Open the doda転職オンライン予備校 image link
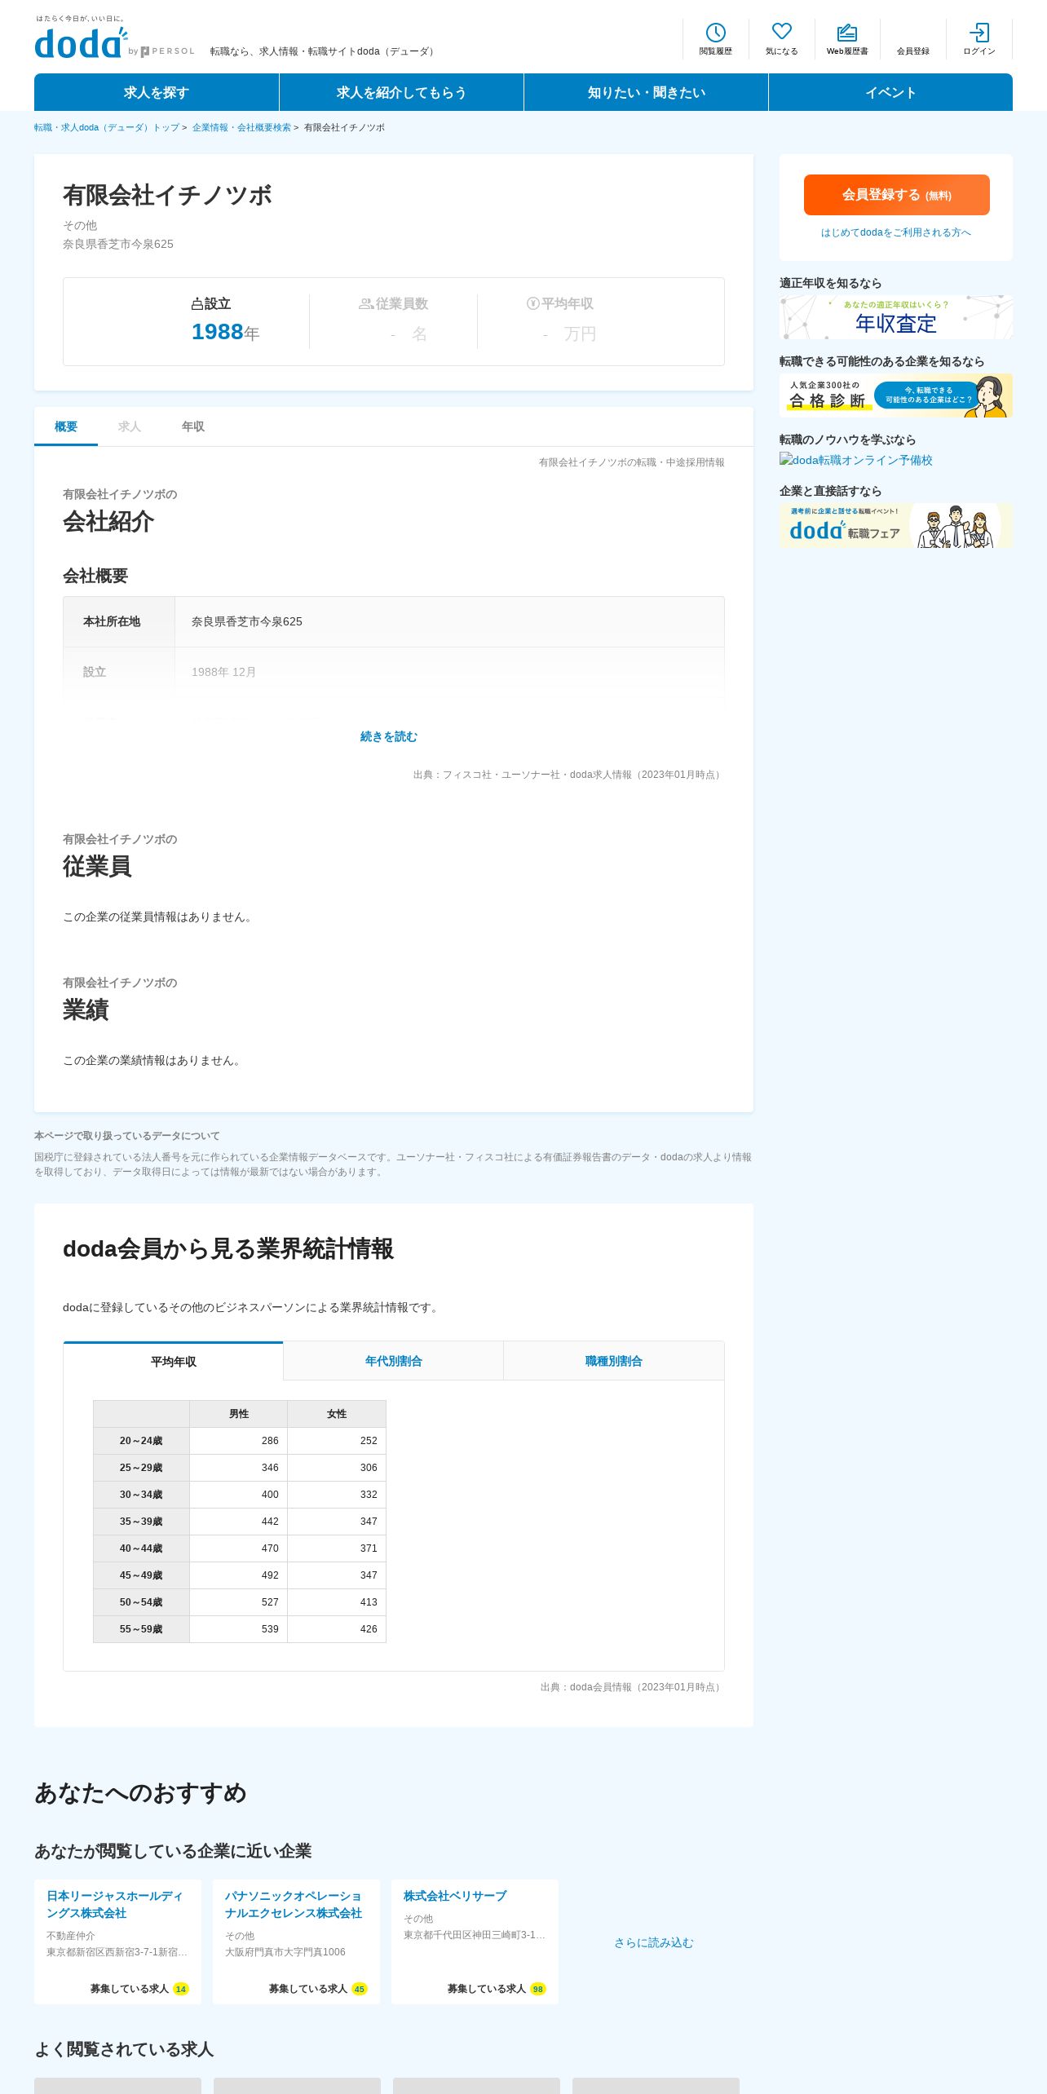Screen dimensions: 1047x2094 [x=856, y=460]
